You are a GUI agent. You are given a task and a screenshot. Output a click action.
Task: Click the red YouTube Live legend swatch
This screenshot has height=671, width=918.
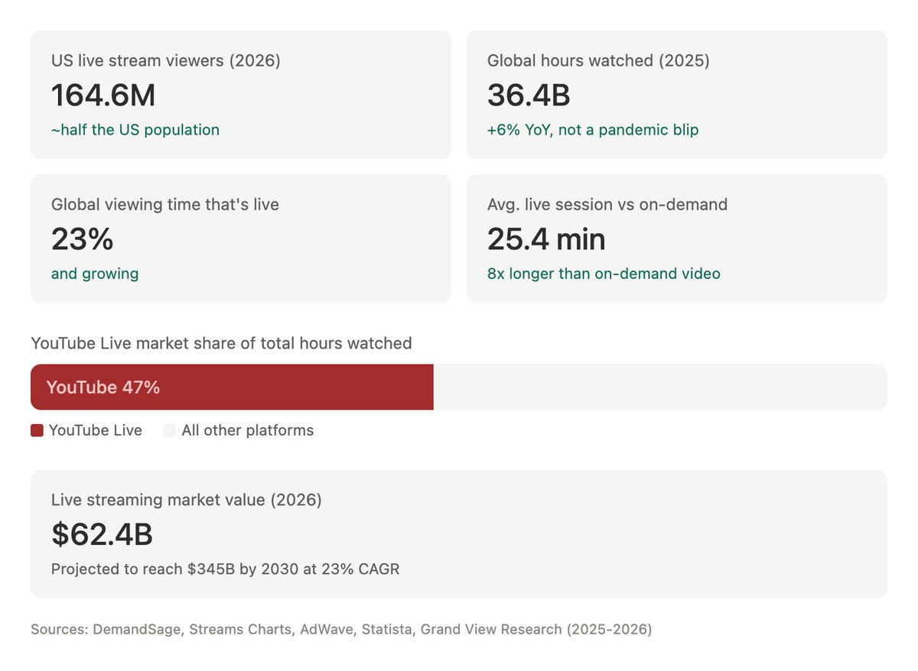point(37,430)
